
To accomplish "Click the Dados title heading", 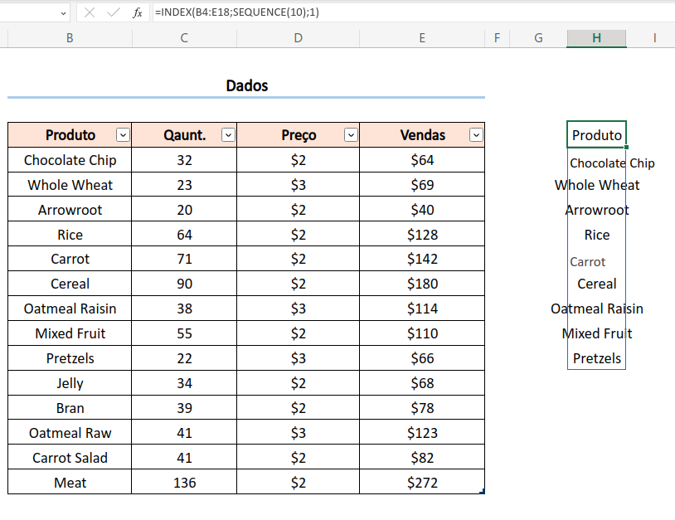I will click(x=246, y=85).
